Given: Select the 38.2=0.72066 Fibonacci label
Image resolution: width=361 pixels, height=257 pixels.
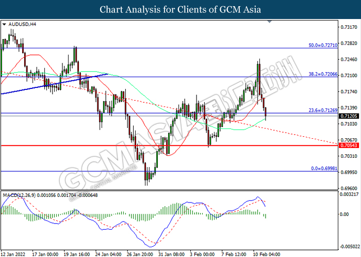Looking at the screenshot, I should pyautogui.click(x=323, y=74).
